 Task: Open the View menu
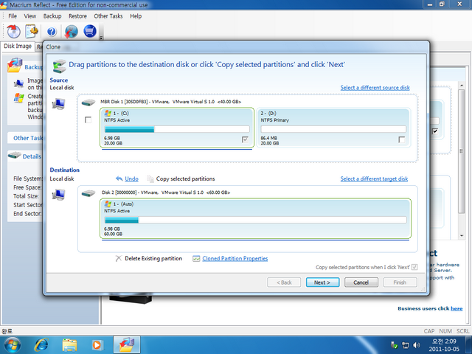[29, 16]
